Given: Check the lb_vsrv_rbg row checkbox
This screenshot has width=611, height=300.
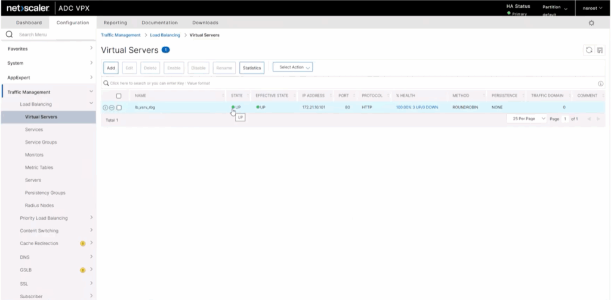Looking at the screenshot, I should [119, 108].
